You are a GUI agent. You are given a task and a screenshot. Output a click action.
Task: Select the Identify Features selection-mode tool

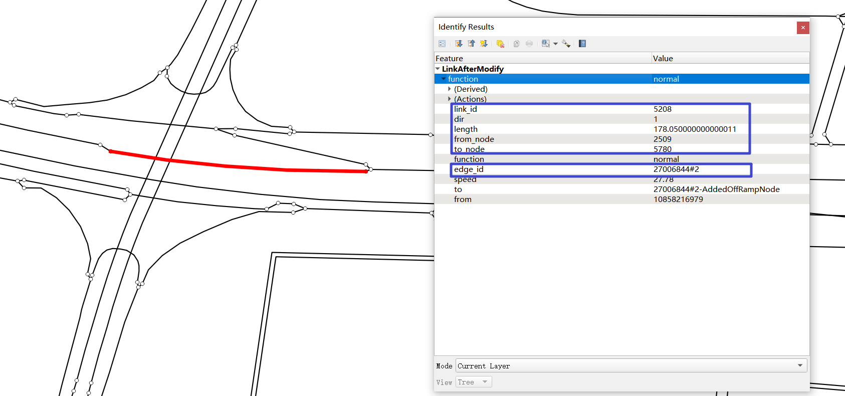pos(546,44)
